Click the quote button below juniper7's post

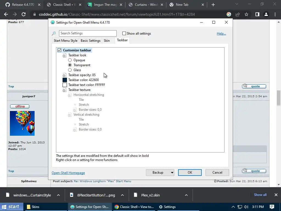254,171
